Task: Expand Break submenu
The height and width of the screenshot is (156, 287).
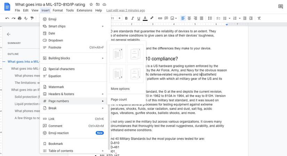Action: (73, 108)
